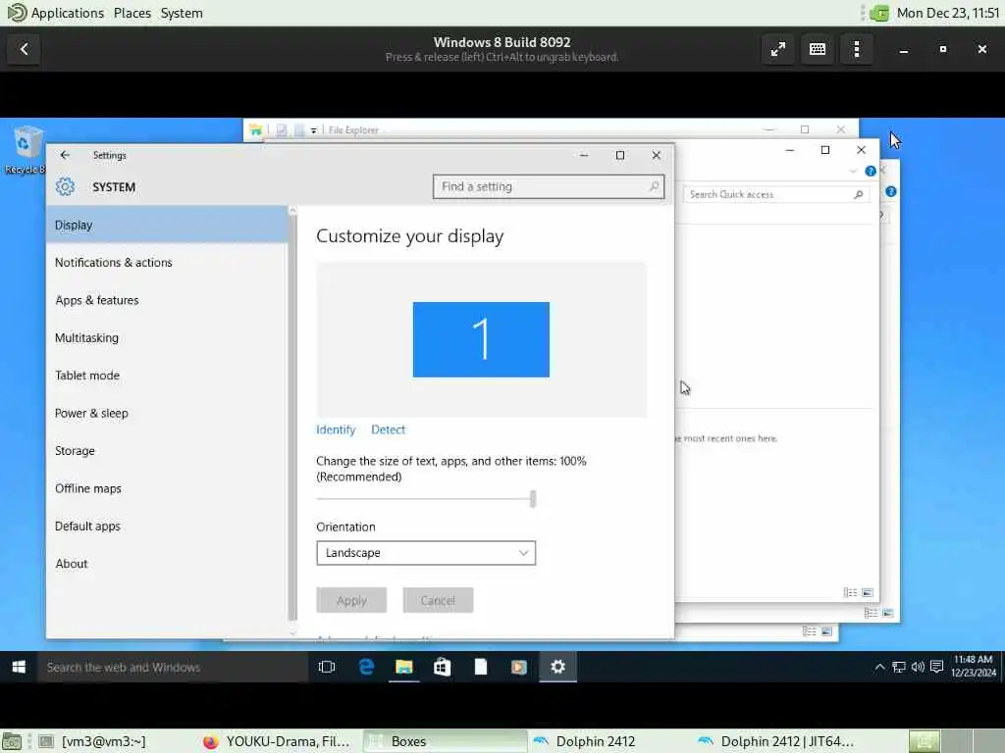This screenshot has height=753, width=1005.
Task: Click the File Explorer folder icon in title bar
Action: 256,130
